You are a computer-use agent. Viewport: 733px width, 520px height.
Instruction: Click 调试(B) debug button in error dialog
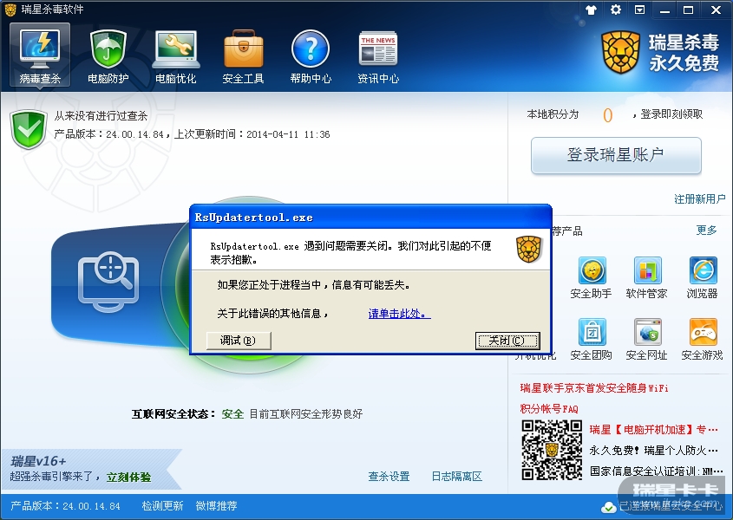(239, 341)
